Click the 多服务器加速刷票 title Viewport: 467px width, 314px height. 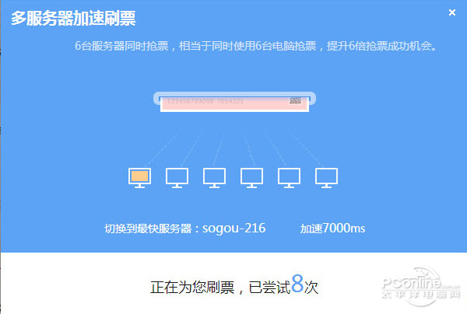pyautogui.click(x=73, y=19)
